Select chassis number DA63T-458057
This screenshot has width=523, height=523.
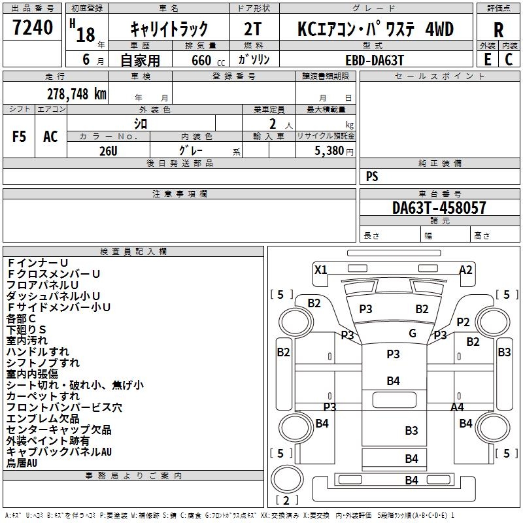pyautogui.click(x=439, y=208)
